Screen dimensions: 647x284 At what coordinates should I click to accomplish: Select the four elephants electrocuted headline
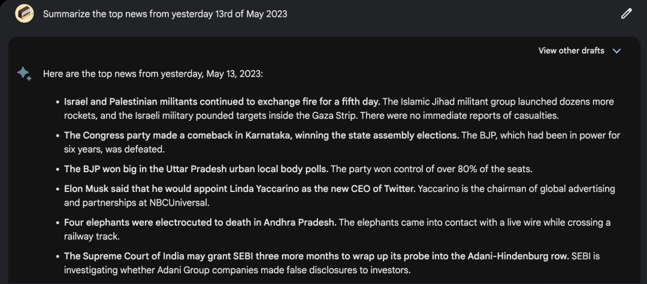(x=200, y=222)
